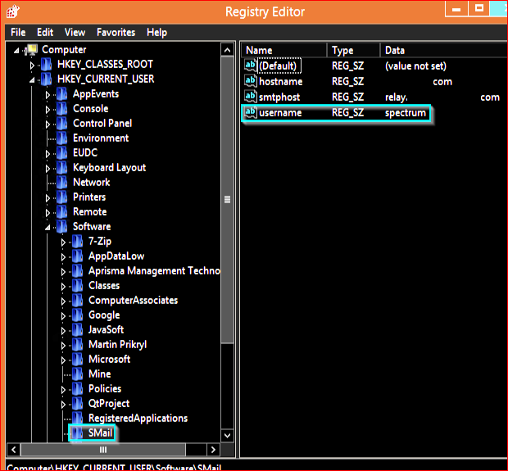Select the SMail key folder icon

click(x=78, y=433)
